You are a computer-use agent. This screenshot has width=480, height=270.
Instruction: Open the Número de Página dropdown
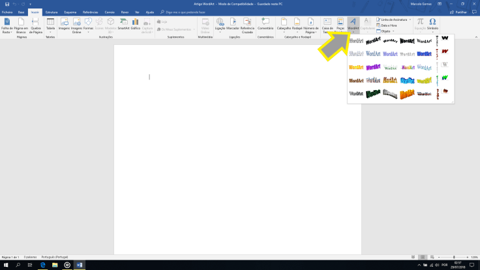pyautogui.click(x=310, y=26)
